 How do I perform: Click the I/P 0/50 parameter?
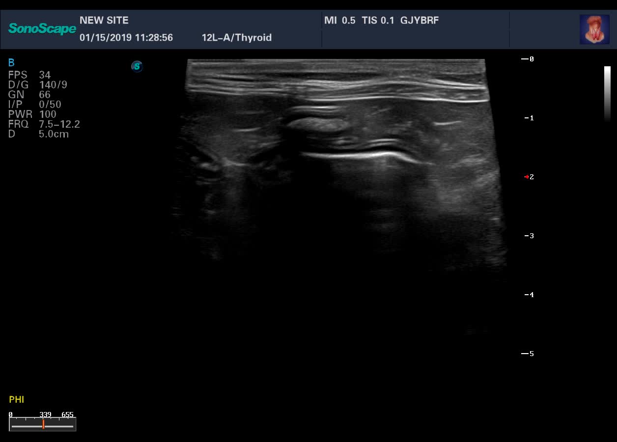coord(35,105)
